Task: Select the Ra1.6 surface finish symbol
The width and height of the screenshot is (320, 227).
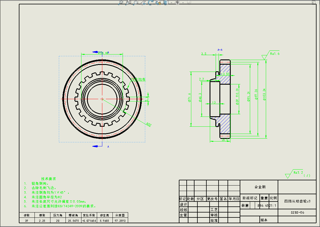Action: point(274,54)
